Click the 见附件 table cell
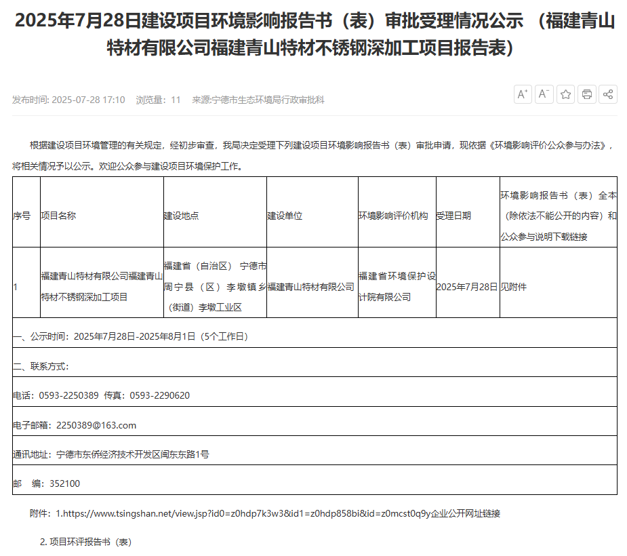Screen dimensions: 627x556 tap(513, 287)
